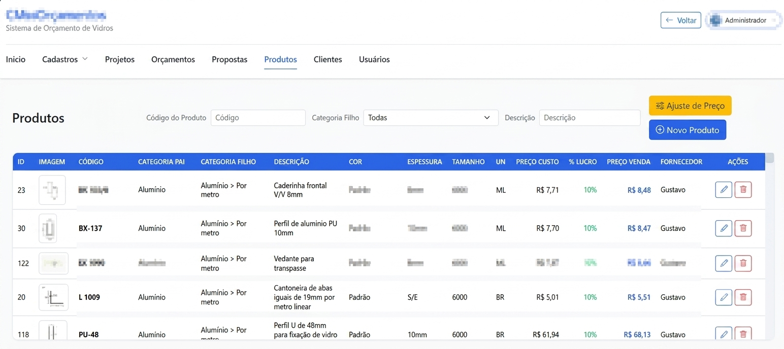Click the products table vertical scrollbar
The width and height of the screenshot is (784, 349).
pyautogui.click(x=770, y=158)
